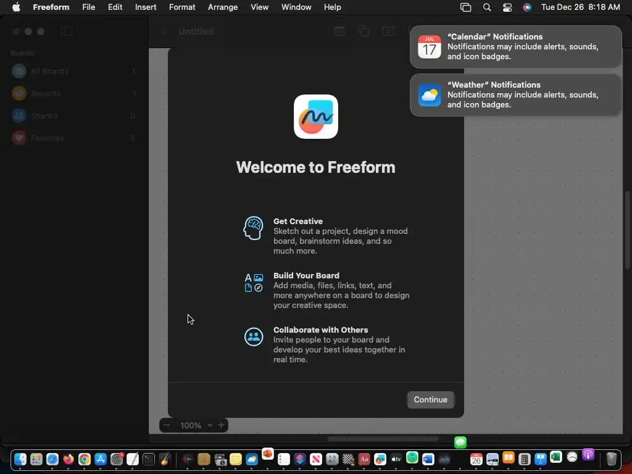Screen dimensions: 632x474
Task: Open the Freeform menu in menu bar
Action: (51, 7)
